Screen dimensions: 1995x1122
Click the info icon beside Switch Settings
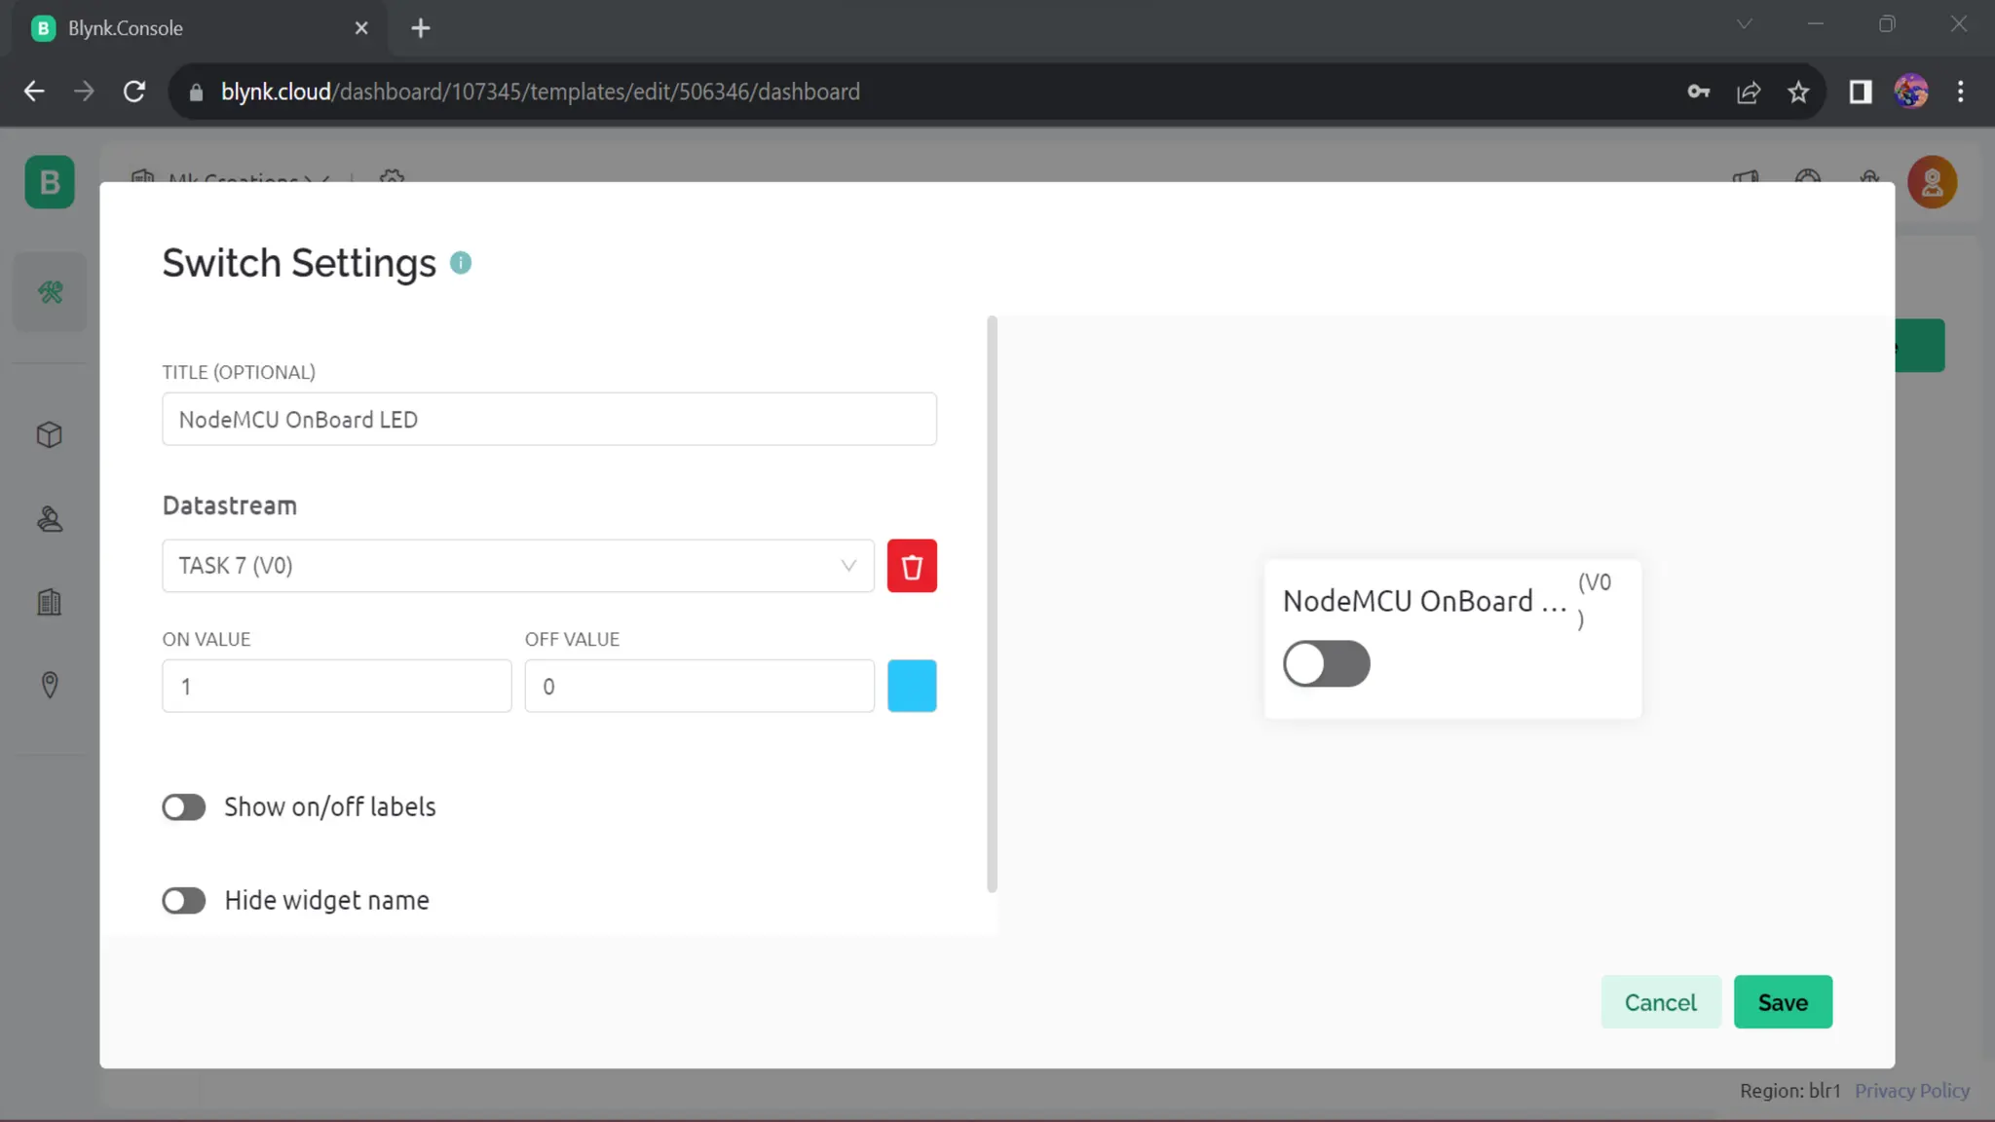point(461,263)
